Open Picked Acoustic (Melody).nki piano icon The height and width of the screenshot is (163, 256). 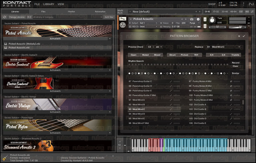(6, 44)
